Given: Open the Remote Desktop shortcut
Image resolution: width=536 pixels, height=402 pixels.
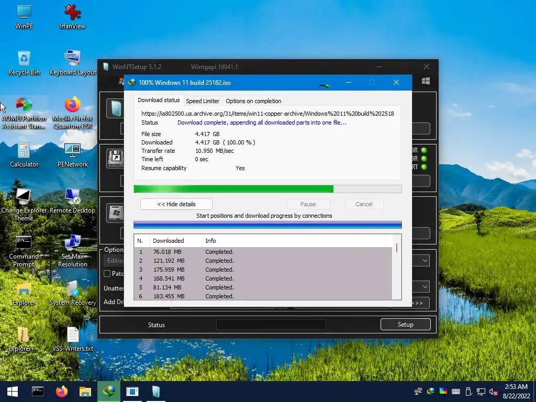Looking at the screenshot, I should point(72,201).
